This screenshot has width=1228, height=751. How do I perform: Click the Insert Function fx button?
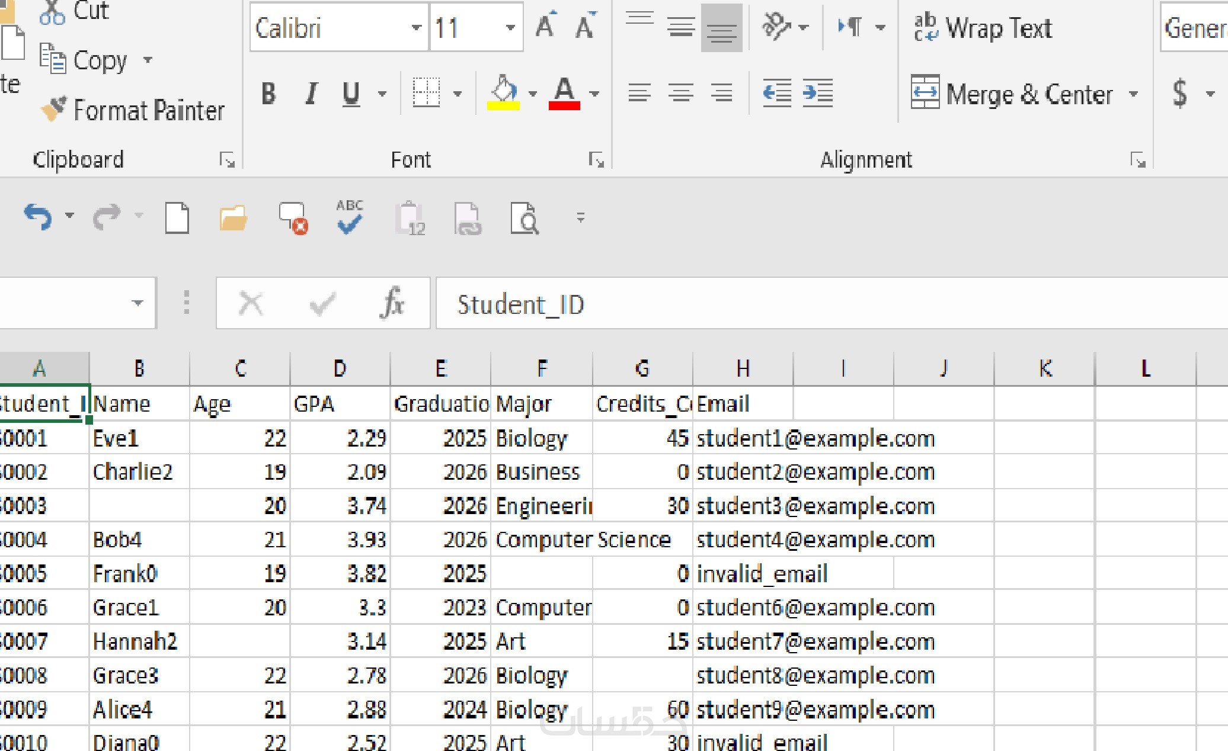pos(392,303)
